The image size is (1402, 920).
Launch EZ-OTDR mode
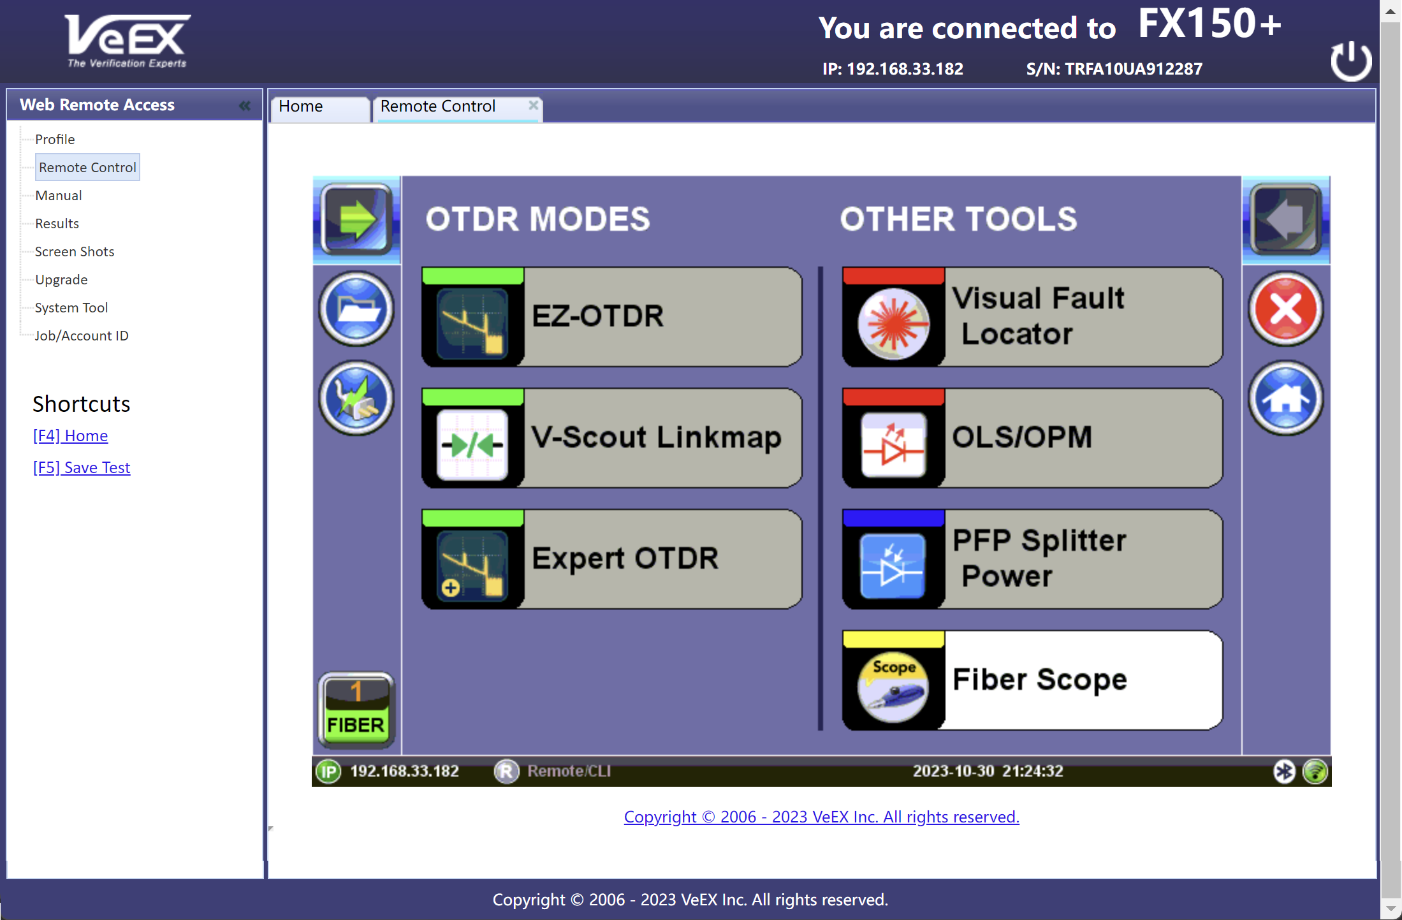click(612, 317)
